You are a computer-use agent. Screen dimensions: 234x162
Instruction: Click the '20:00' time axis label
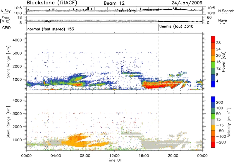pos(173,156)
